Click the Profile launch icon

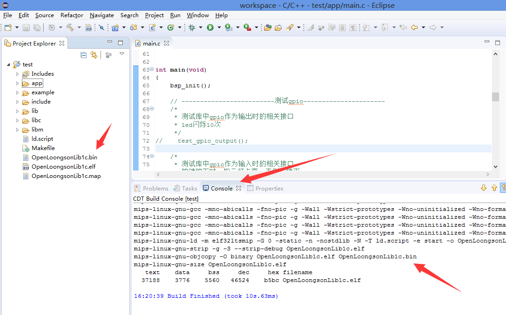[x=228, y=27]
